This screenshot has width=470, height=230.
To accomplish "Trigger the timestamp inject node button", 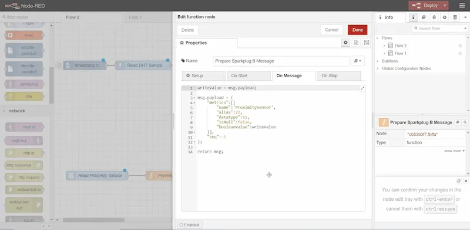I will [x=60, y=66].
